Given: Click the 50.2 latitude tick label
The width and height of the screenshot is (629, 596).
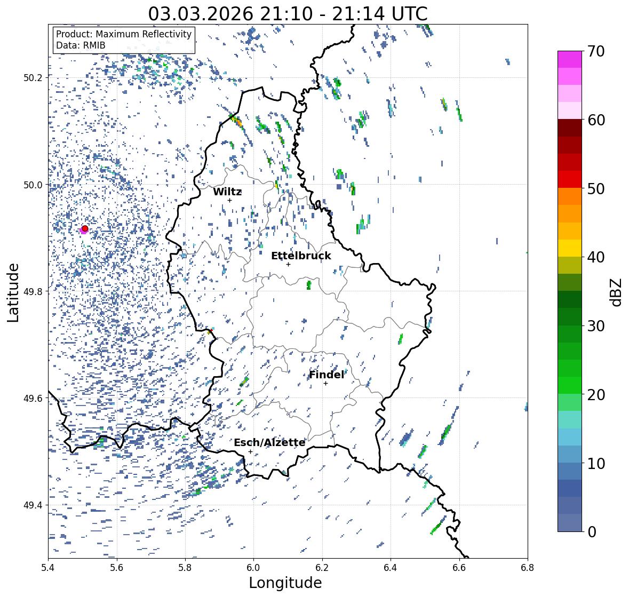Looking at the screenshot, I should tap(33, 77).
